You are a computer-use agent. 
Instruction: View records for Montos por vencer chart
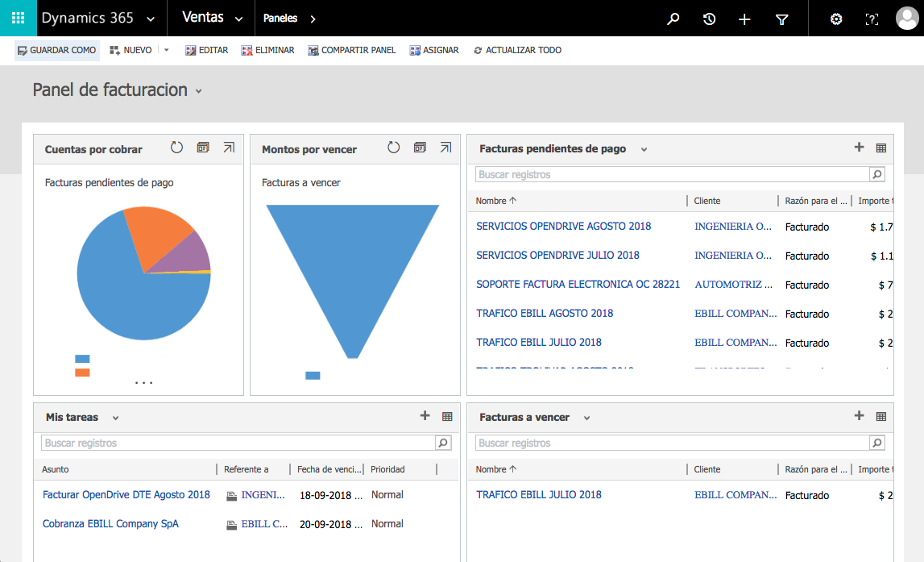(420, 148)
